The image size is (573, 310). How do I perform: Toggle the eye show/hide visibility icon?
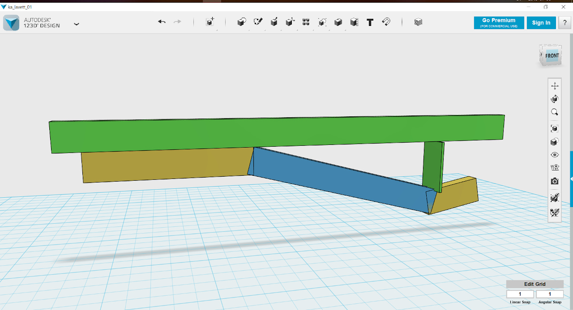555,155
